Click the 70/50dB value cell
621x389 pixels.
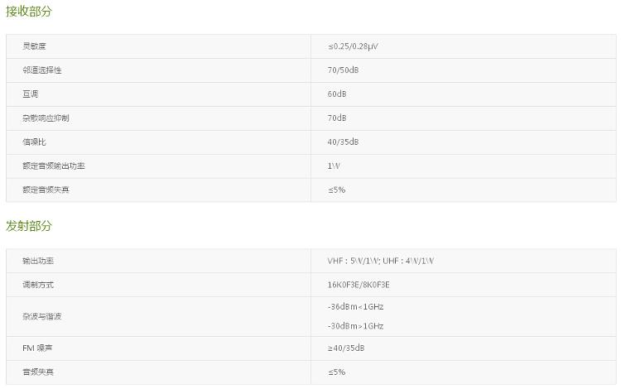click(x=343, y=70)
